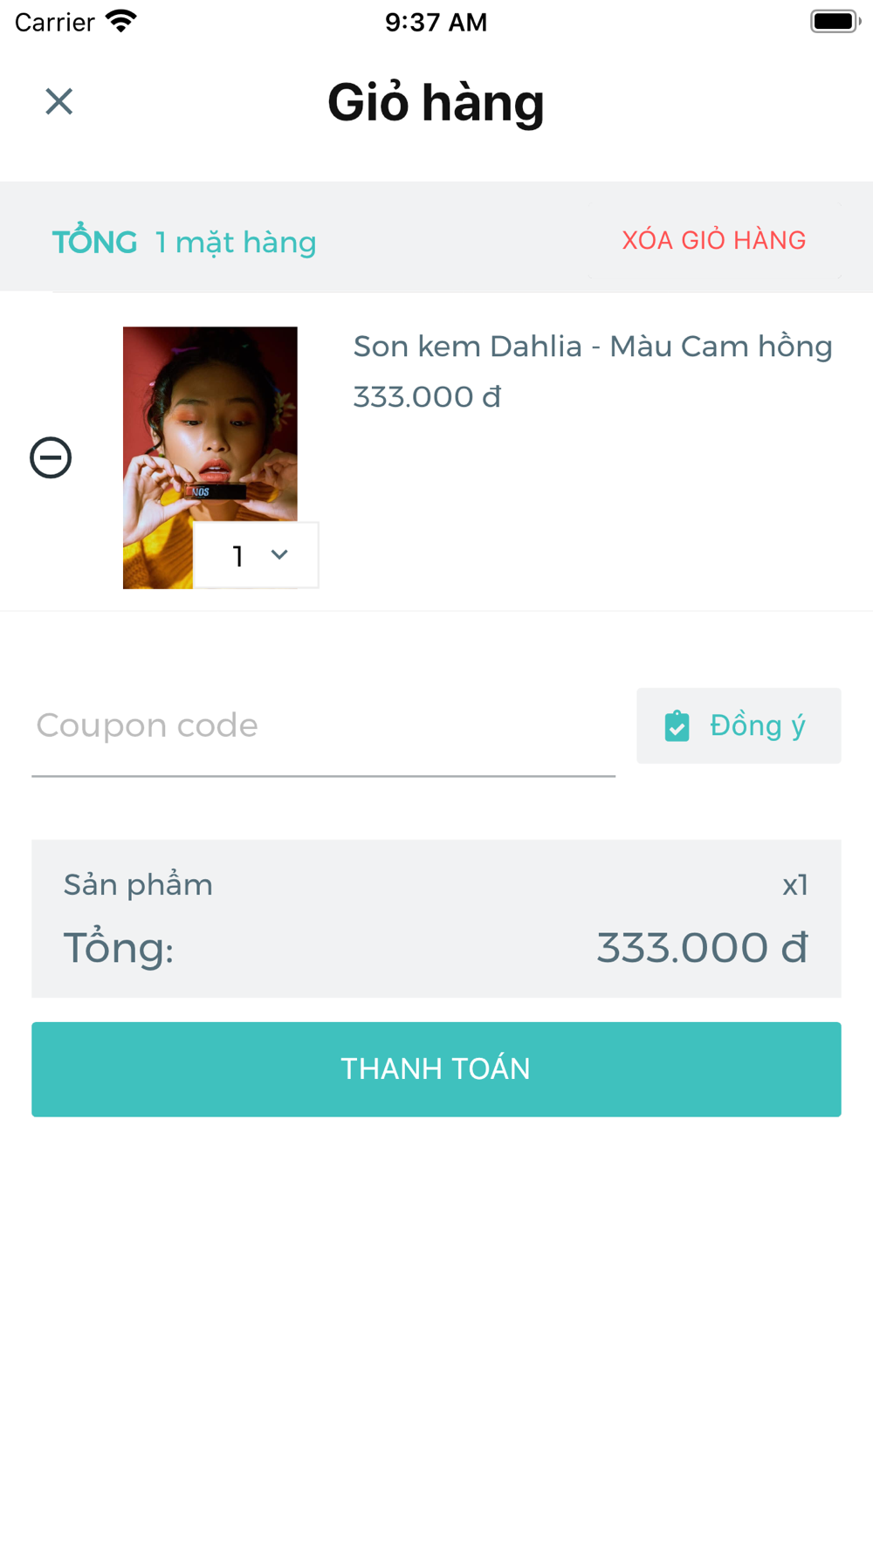Tap the TỔNG 1 mặt hàng label
Viewport: 873px width, 1552px height.
[184, 242]
